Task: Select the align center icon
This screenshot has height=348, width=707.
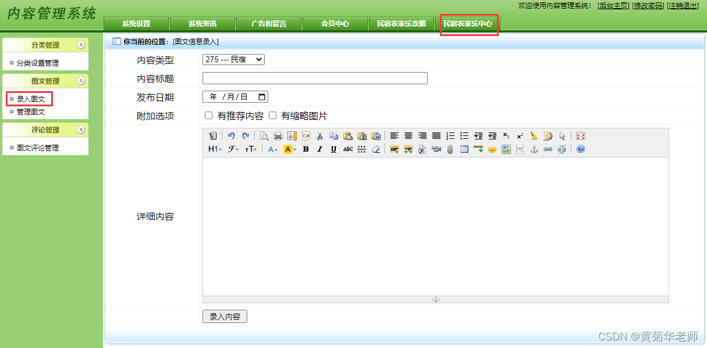Action: (x=408, y=135)
